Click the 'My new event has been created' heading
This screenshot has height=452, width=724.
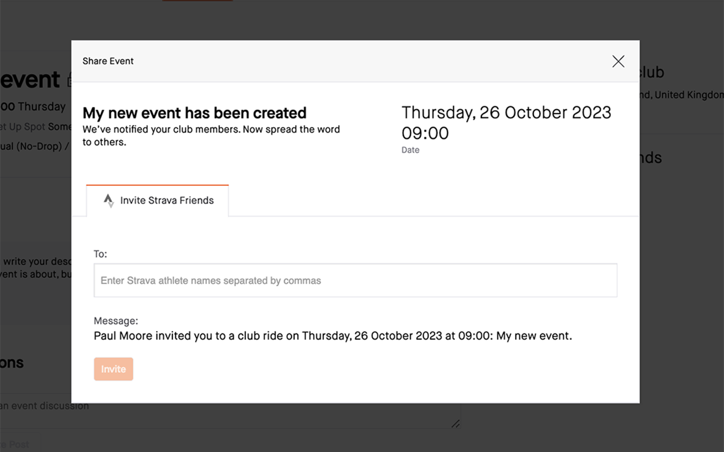(195, 113)
